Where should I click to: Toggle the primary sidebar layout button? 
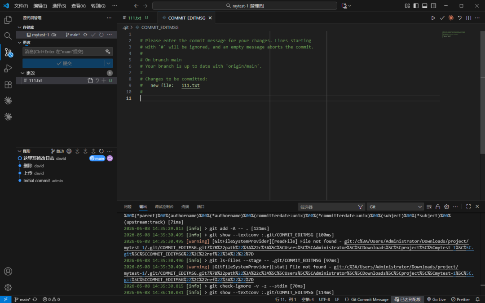click(x=416, y=5)
